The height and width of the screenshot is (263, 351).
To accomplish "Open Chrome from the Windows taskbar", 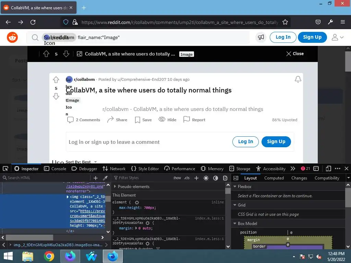I will pos(49,256).
